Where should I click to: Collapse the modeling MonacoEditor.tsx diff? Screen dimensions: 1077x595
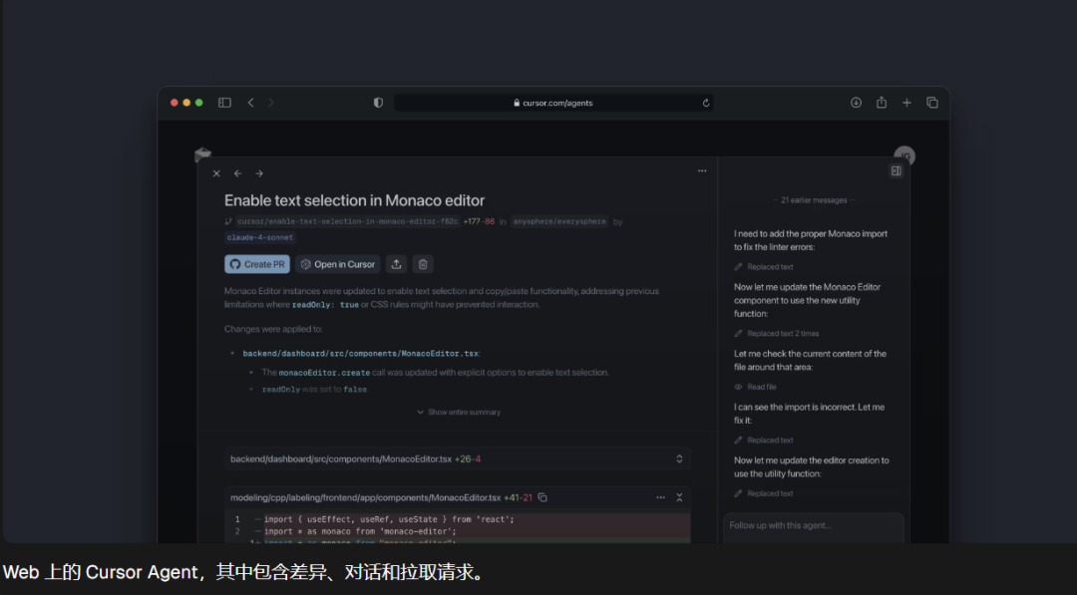679,497
